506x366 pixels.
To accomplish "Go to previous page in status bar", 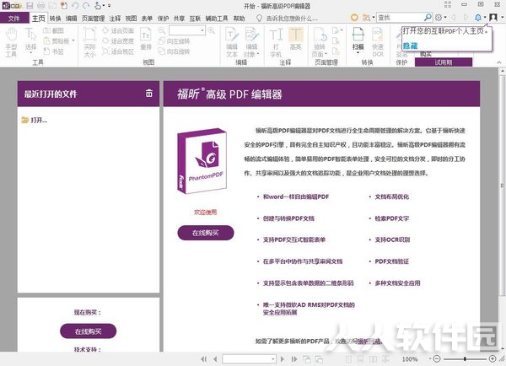I will [x=215, y=359].
